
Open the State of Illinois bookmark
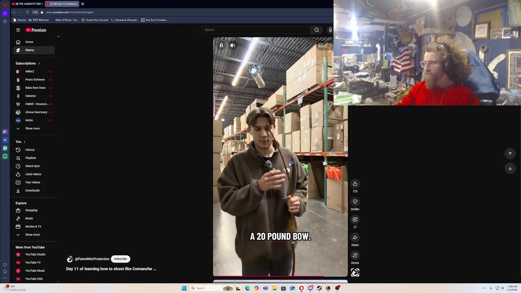tap(65, 20)
